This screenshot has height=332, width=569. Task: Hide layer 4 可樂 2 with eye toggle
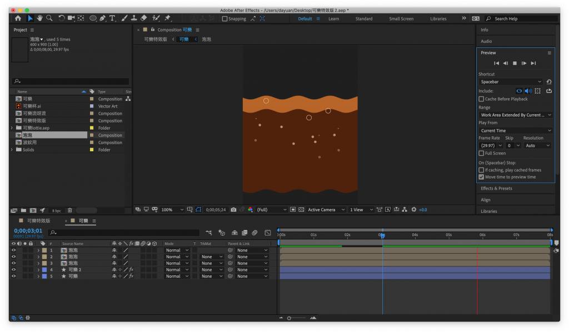click(14, 270)
